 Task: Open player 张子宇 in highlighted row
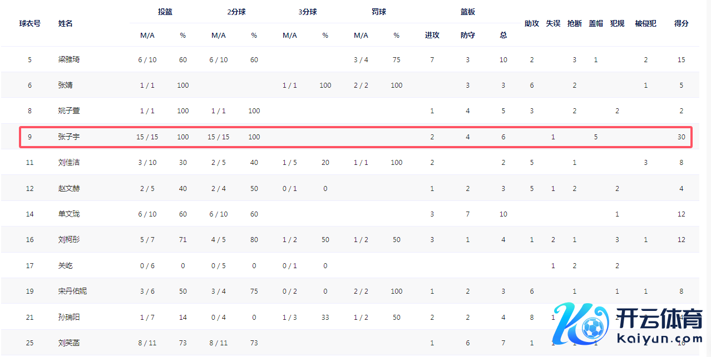[x=69, y=137]
